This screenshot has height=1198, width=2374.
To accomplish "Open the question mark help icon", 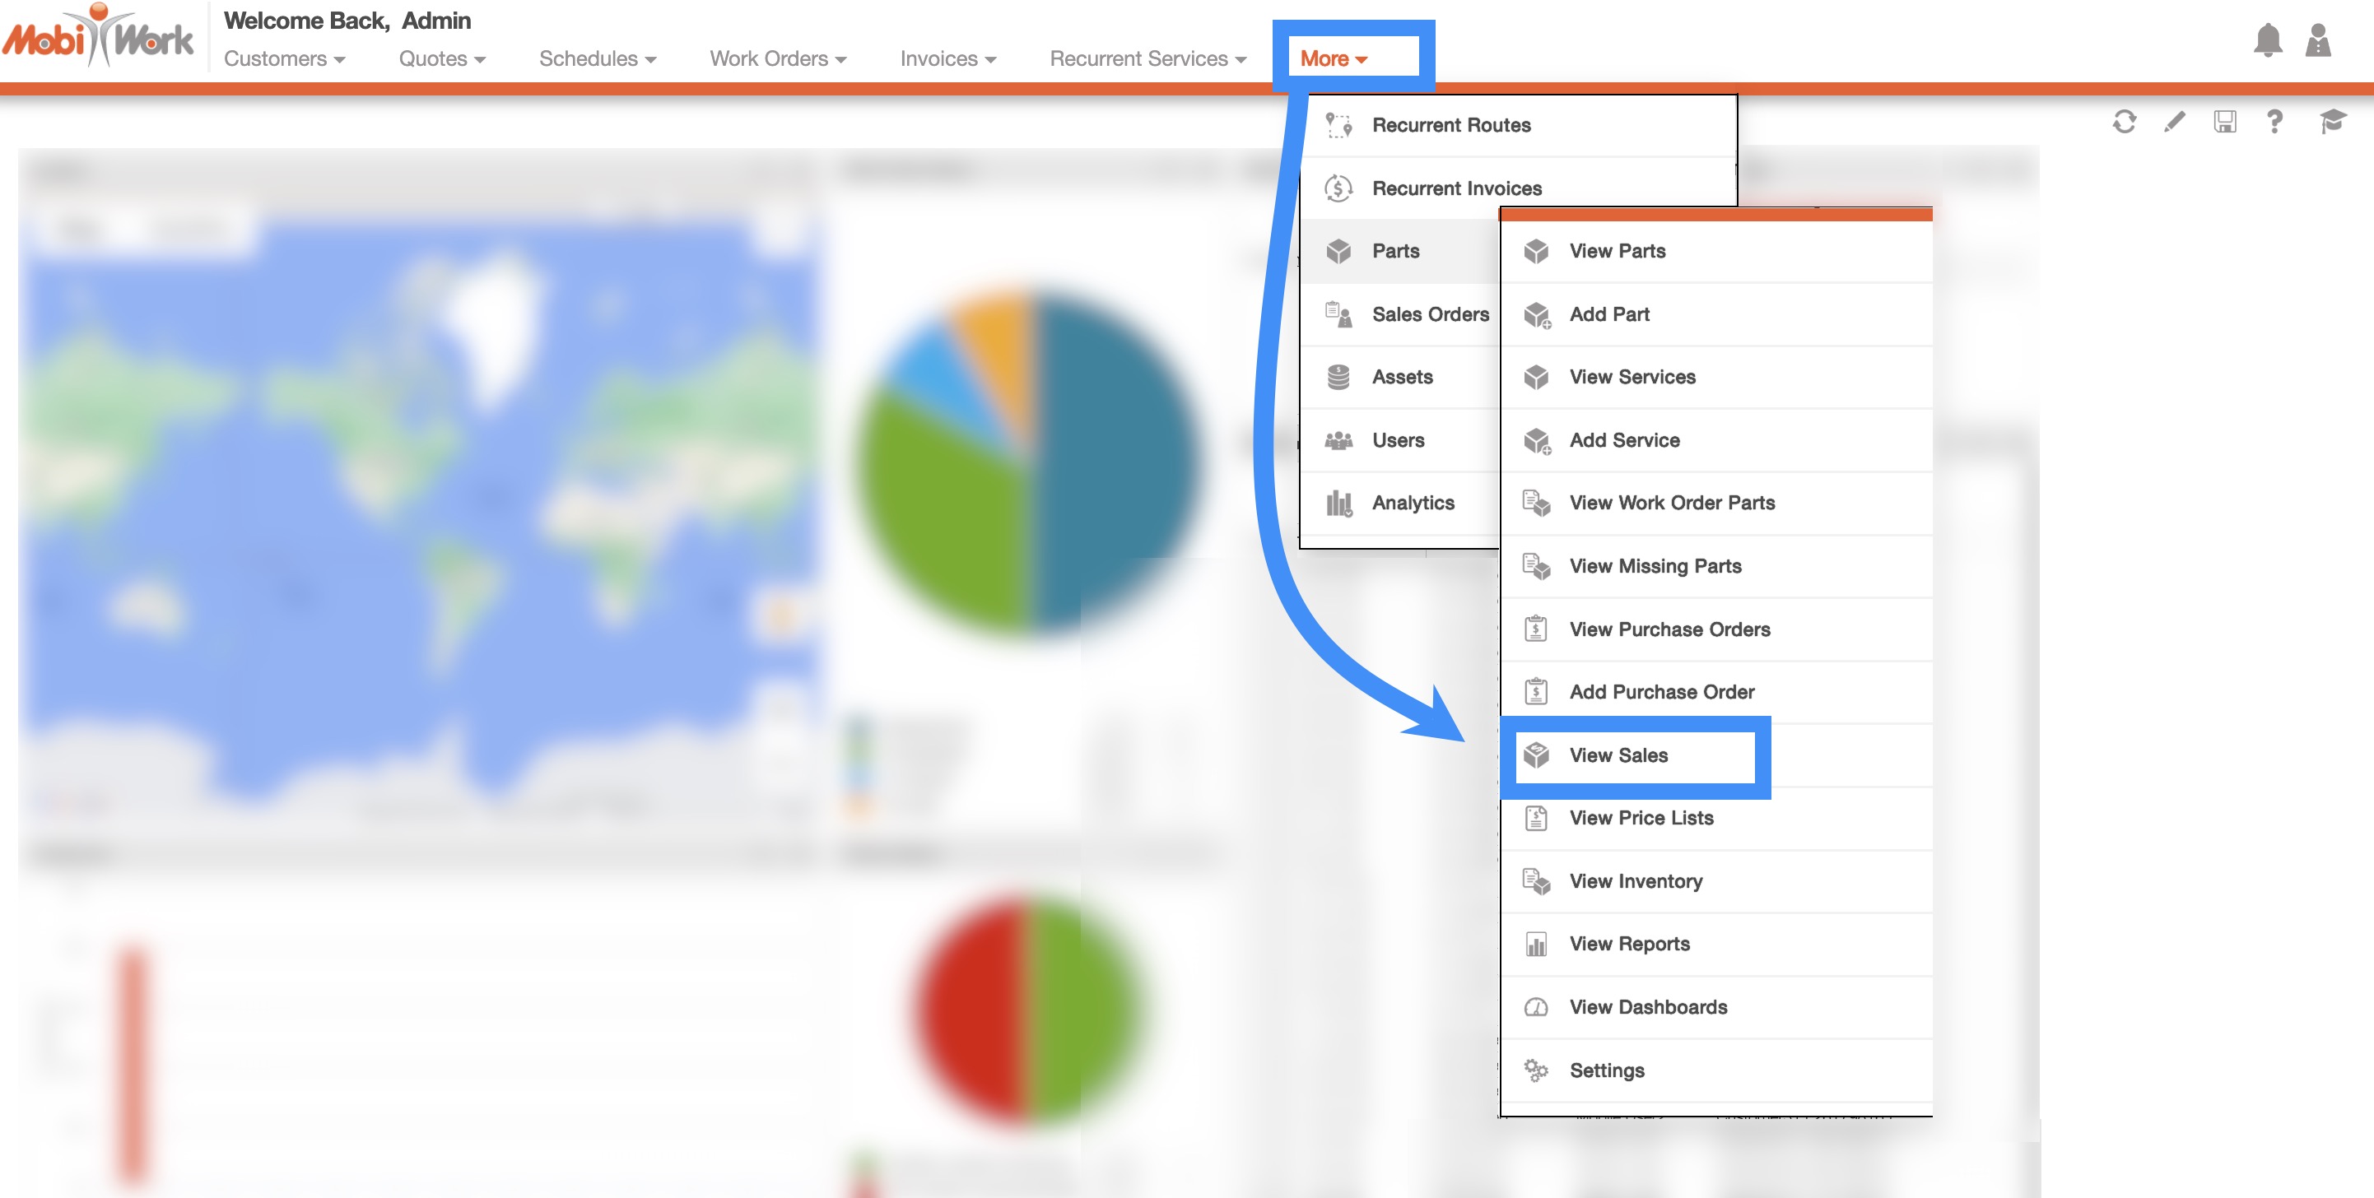I will [x=2274, y=122].
